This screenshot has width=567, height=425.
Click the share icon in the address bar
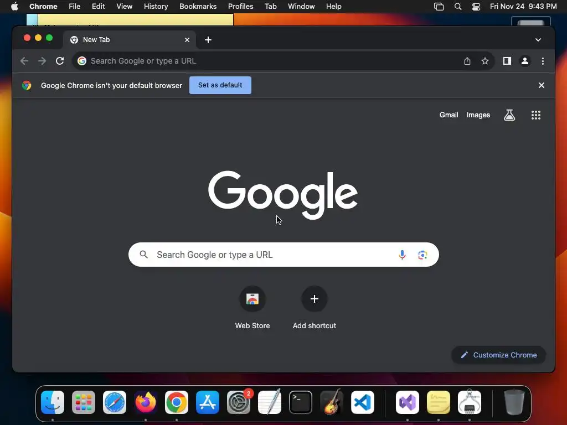[x=467, y=61]
